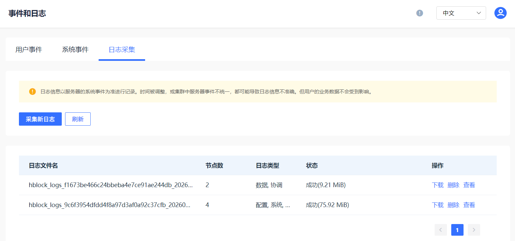This screenshot has height=241, width=515.
Task: Switch to the 用户事件 tab
Action: tap(29, 50)
